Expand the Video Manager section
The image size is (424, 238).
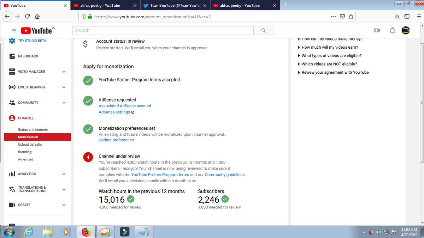coord(64,72)
